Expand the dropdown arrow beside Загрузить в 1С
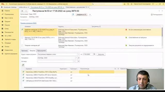This screenshot has height=92, width=165. point(90,15)
